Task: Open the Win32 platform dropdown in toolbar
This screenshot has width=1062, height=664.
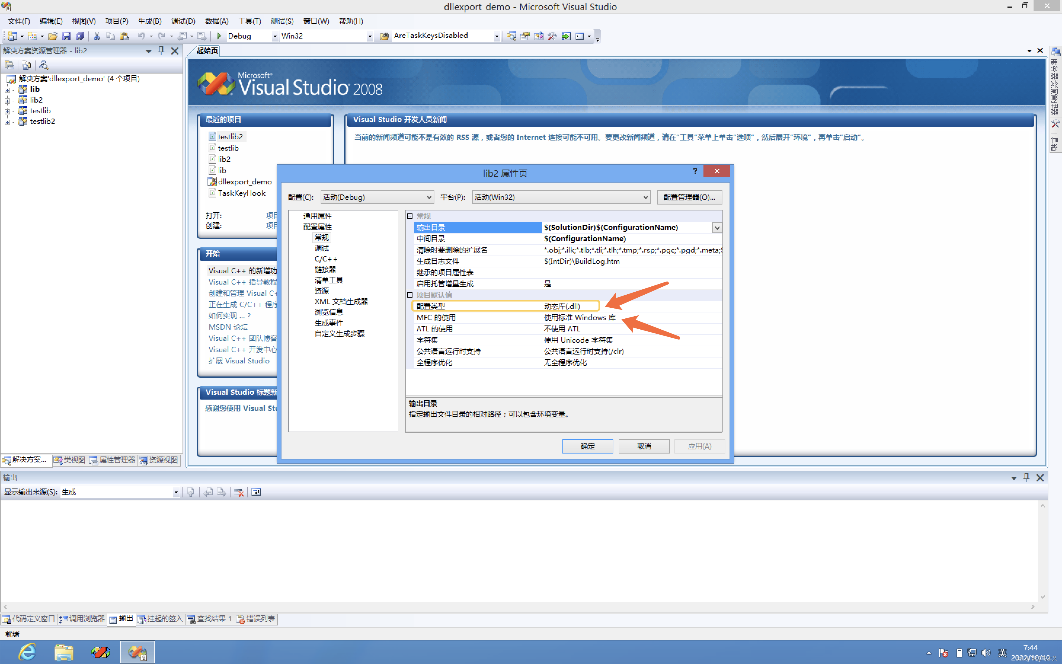Action: tap(370, 36)
